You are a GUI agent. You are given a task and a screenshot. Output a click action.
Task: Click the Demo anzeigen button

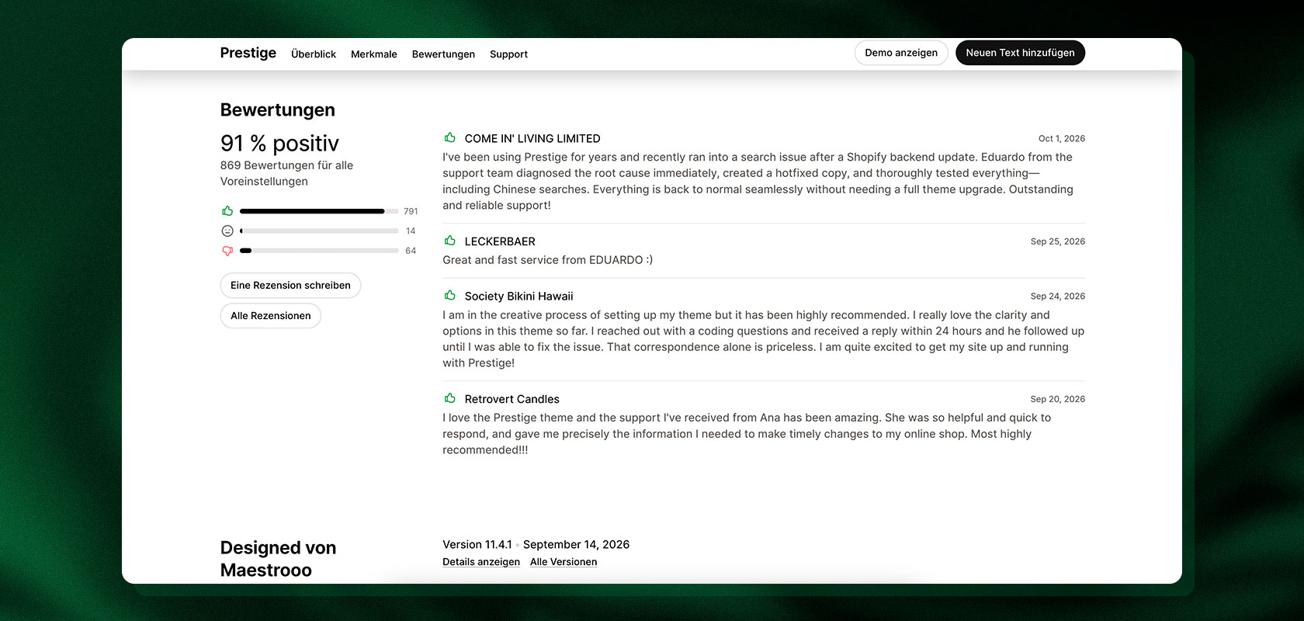pyautogui.click(x=901, y=53)
